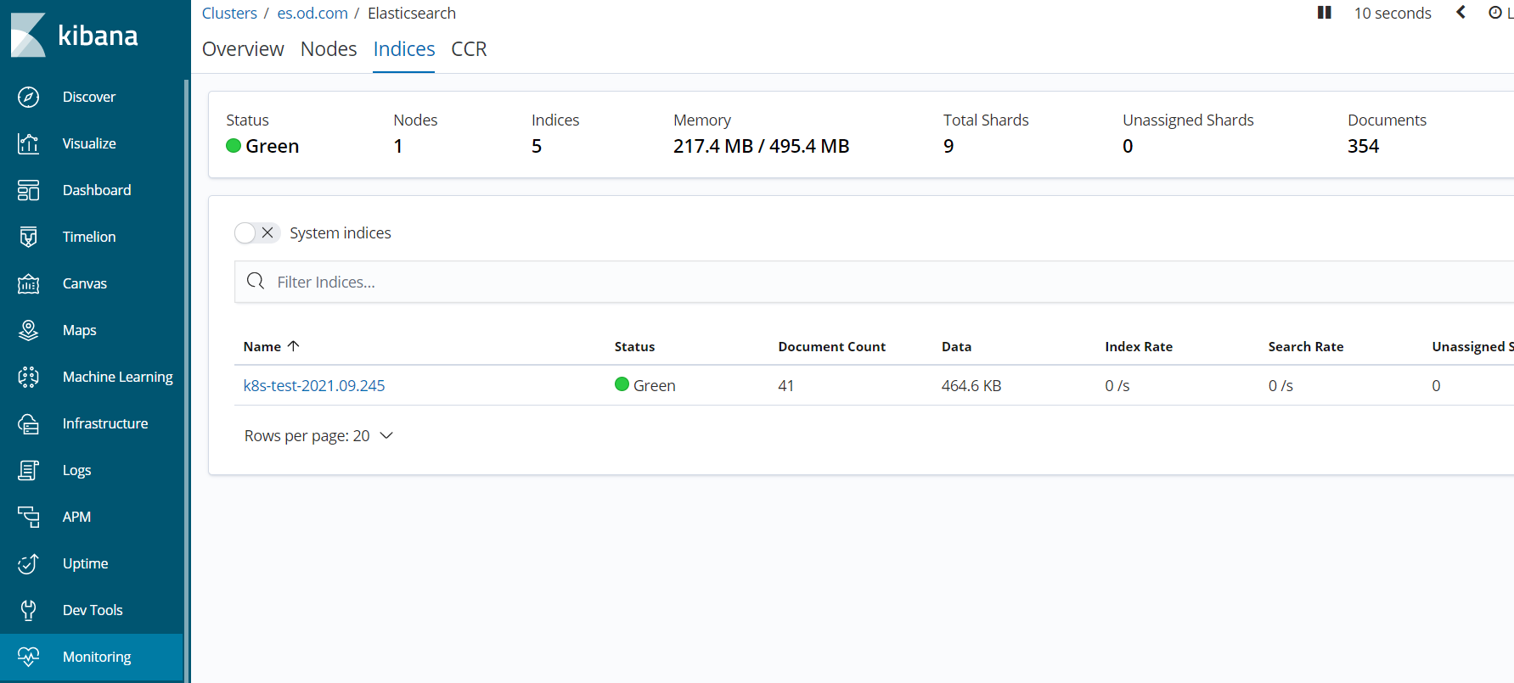Expand Rows per page dropdown

coord(318,435)
